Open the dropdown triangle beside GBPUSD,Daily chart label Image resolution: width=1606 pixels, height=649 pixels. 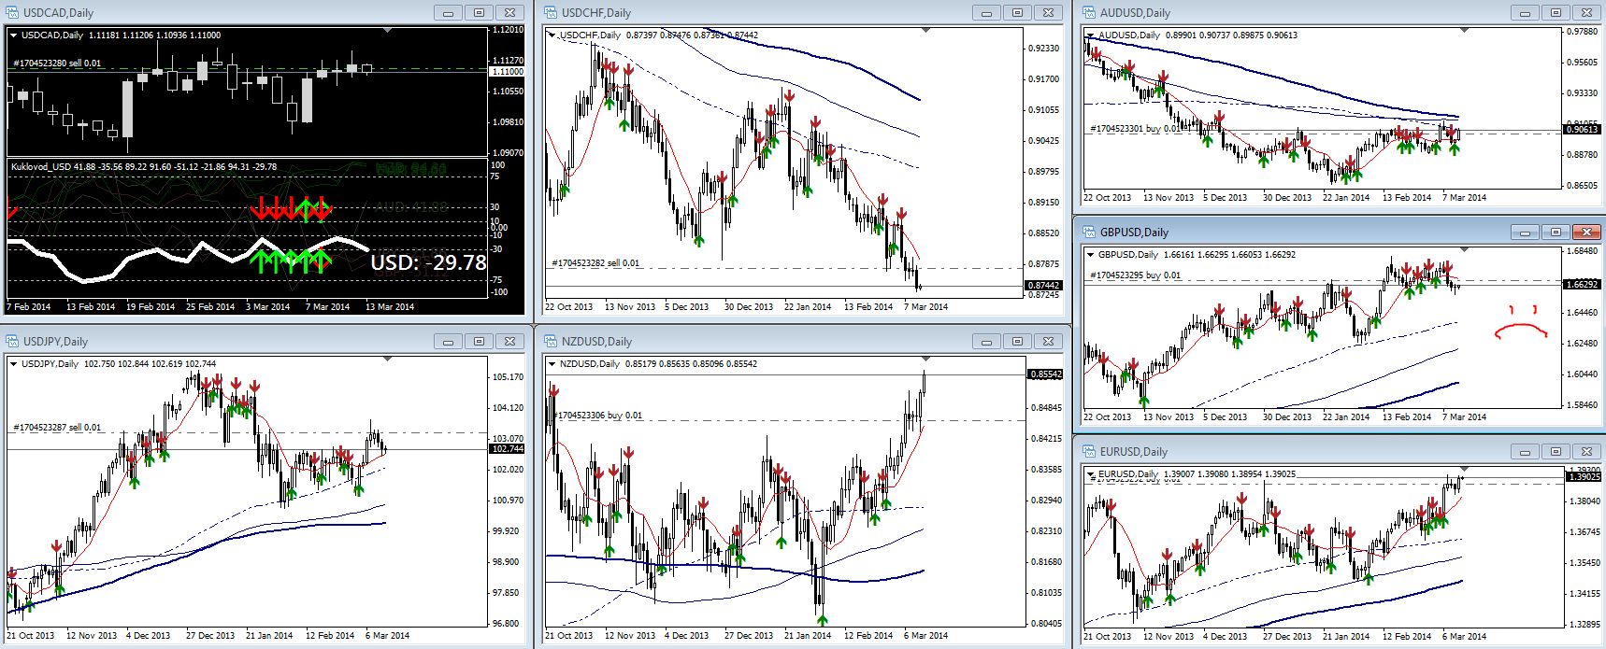pos(1091,255)
